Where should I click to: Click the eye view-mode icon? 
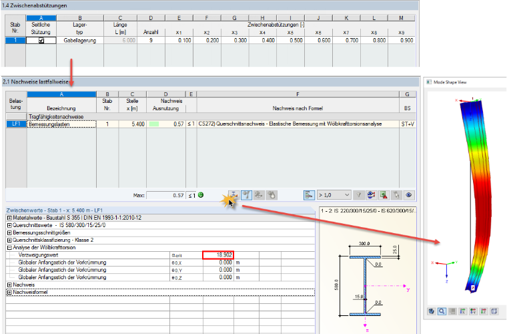[x=409, y=195]
